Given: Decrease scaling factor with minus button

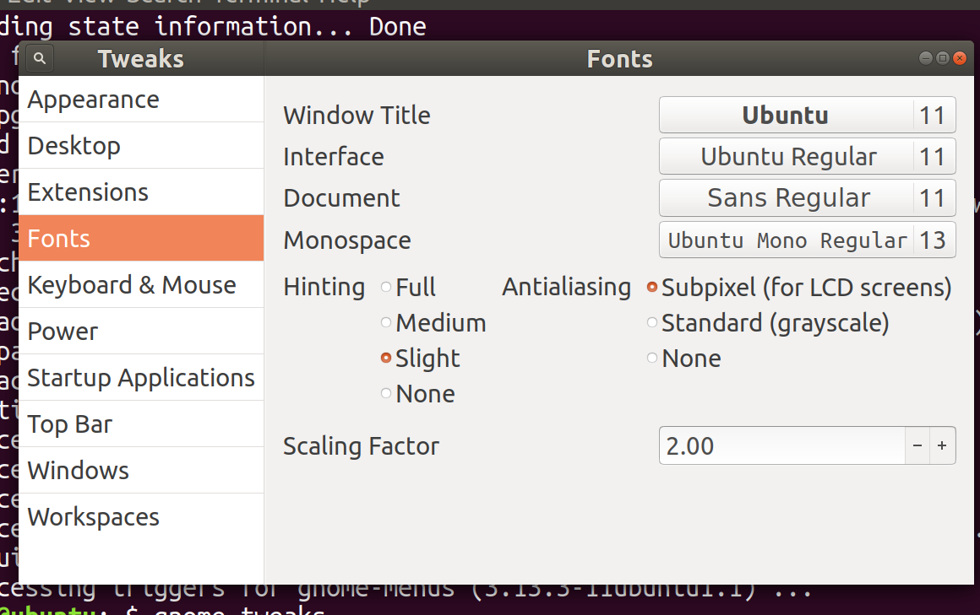Looking at the screenshot, I should pyautogui.click(x=917, y=445).
